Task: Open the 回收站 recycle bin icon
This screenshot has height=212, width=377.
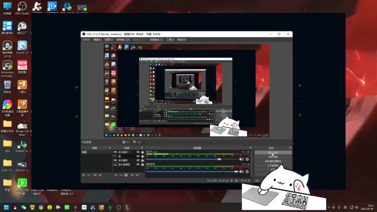Action: tap(7, 87)
